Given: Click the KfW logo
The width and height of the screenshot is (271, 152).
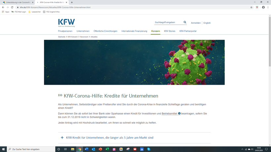Looking at the screenshot, I should (x=66, y=23).
